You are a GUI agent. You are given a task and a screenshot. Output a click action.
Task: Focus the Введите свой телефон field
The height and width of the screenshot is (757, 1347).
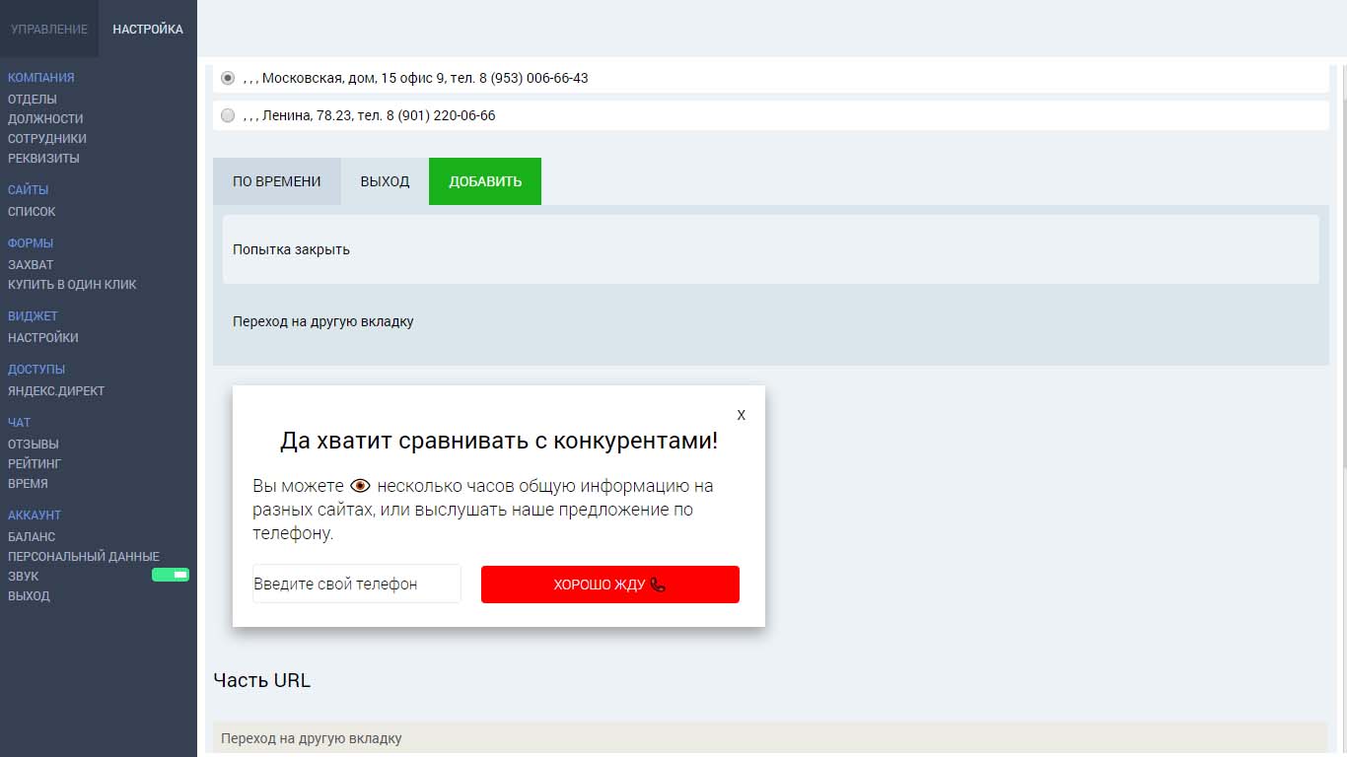pos(356,584)
